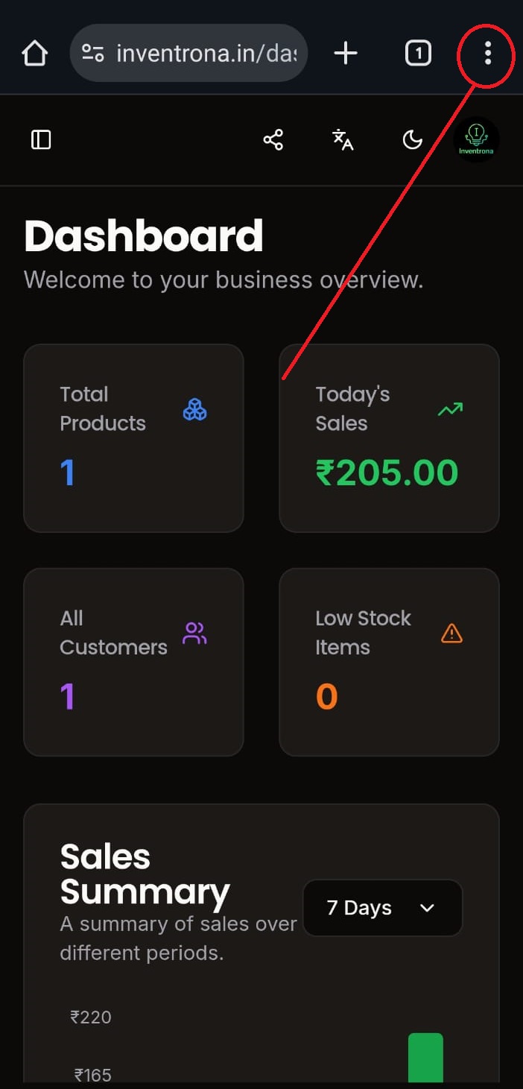Click the green bar in the sales chart

pyautogui.click(x=425, y=1058)
